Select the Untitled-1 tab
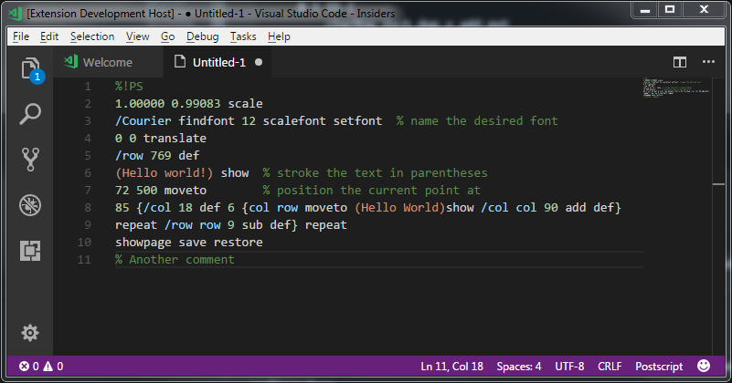 pyautogui.click(x=217, y=62)
